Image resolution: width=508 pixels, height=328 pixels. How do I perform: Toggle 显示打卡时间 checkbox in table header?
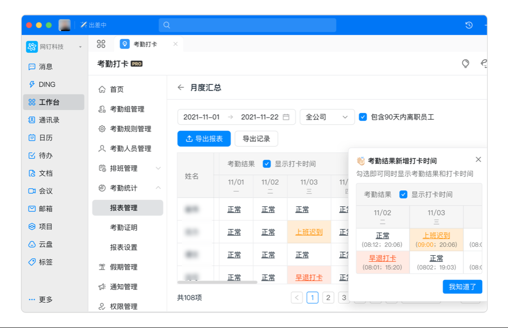(267, 164)
